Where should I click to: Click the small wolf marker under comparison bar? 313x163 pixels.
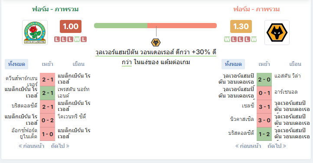tap(156, 42)
